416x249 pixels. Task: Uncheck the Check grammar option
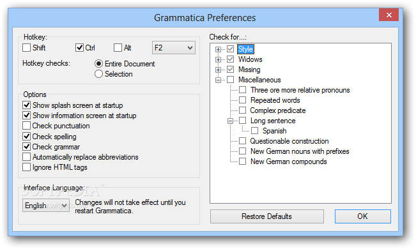tap(27, 147)
